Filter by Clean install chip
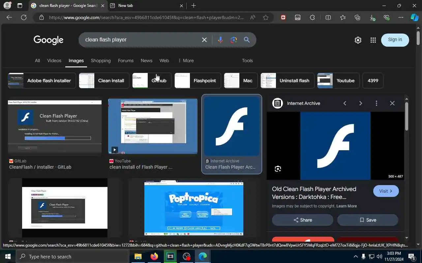This screenshot has height=263, width=422. [x=104, y=81]
